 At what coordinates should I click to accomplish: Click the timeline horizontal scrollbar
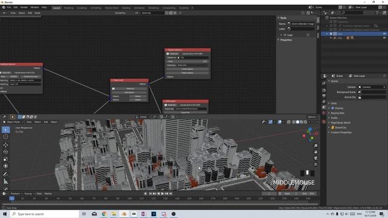[x=160, y=204]
